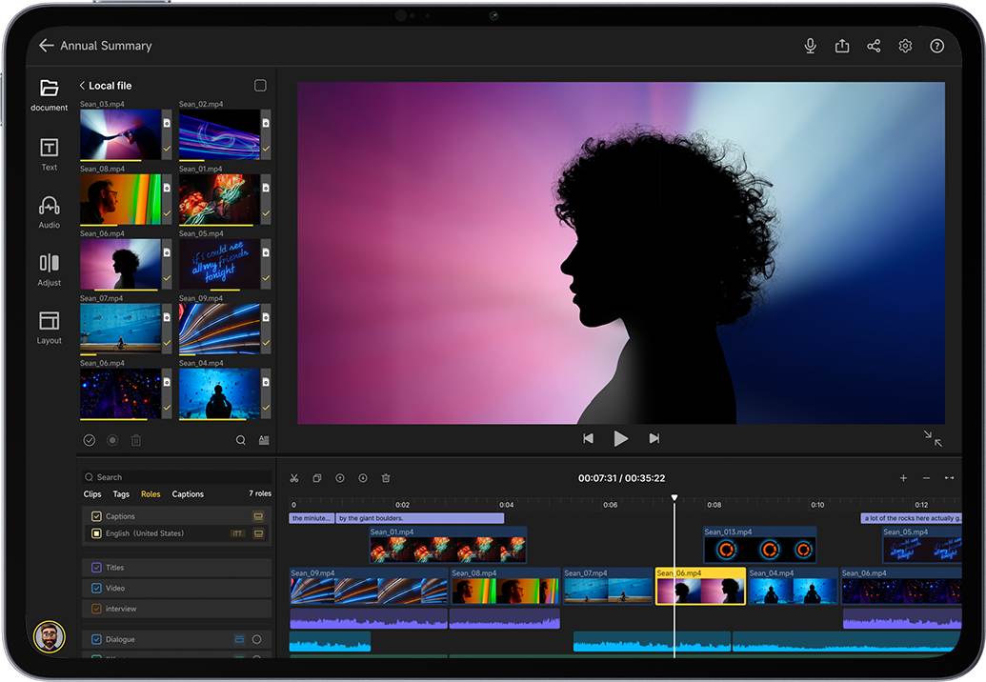This screenshot has width=986, height=682.
Task: Toggle the Captions role checkbox
Action: (96, 516)
